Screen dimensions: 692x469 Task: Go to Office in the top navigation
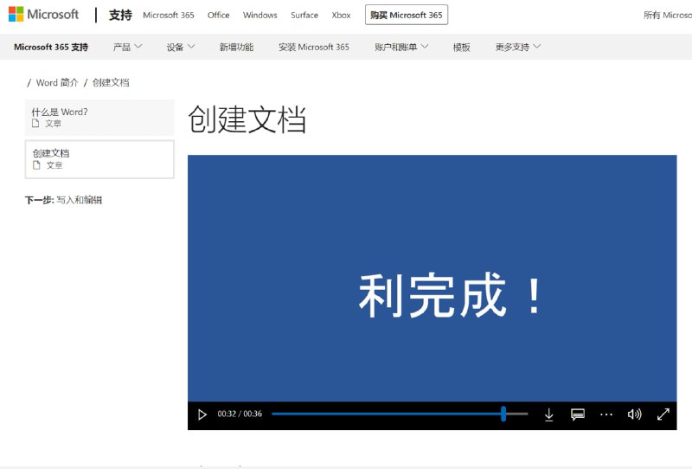pyautogui.click(x=219, y=15)
